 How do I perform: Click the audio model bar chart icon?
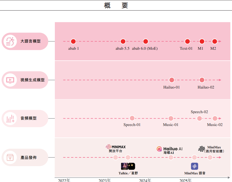click(x=10, y=119)
